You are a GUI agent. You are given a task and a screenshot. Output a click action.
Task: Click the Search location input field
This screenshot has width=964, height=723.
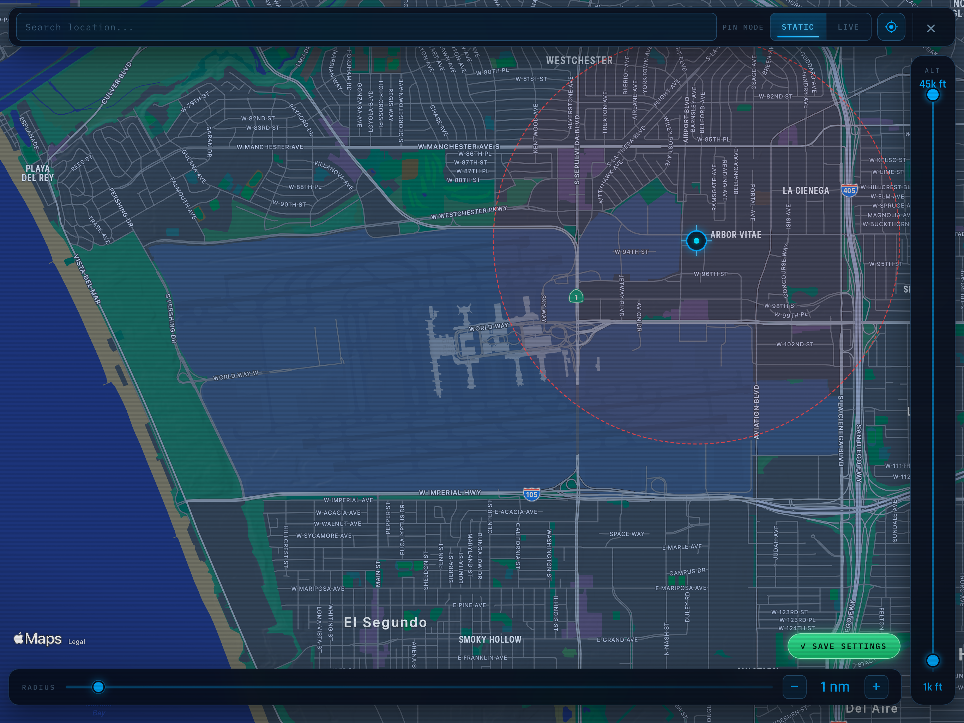[x=366, y=27]
